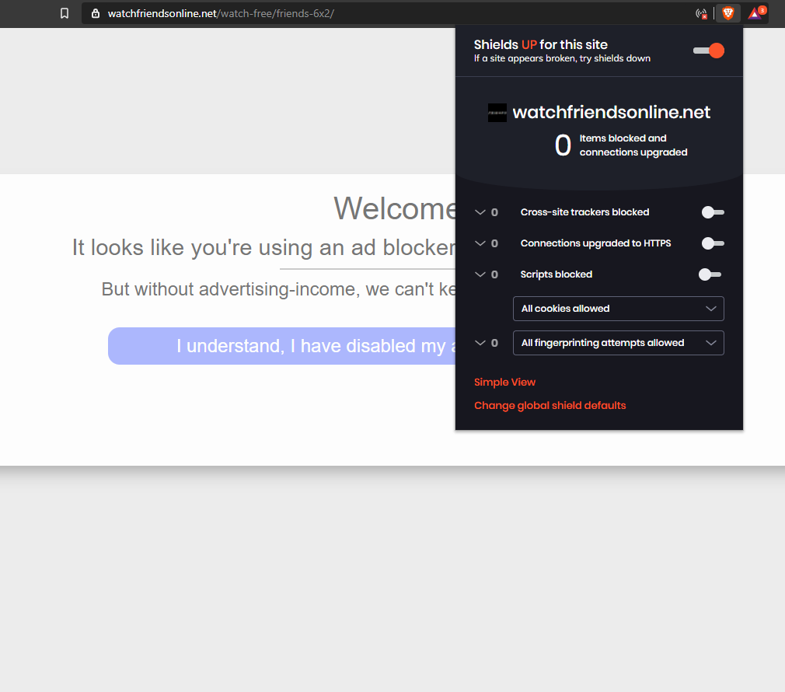Click the Brave Shields lion icon
Screen dimensions: 785x692
[x=728, y=13]
